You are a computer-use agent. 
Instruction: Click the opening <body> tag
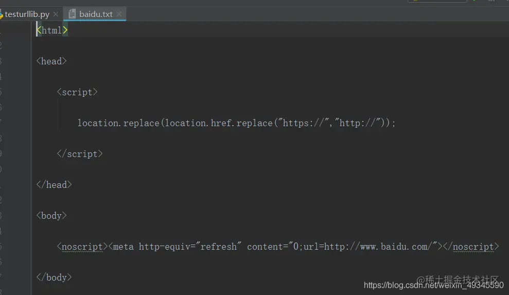pos(51,215)
